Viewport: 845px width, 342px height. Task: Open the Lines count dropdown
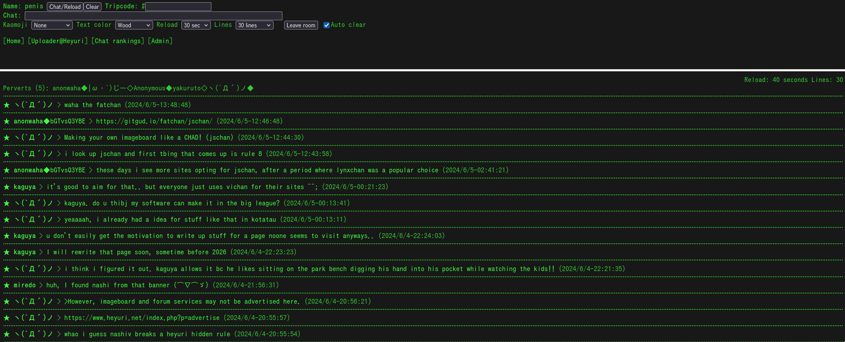coord(254,25)
